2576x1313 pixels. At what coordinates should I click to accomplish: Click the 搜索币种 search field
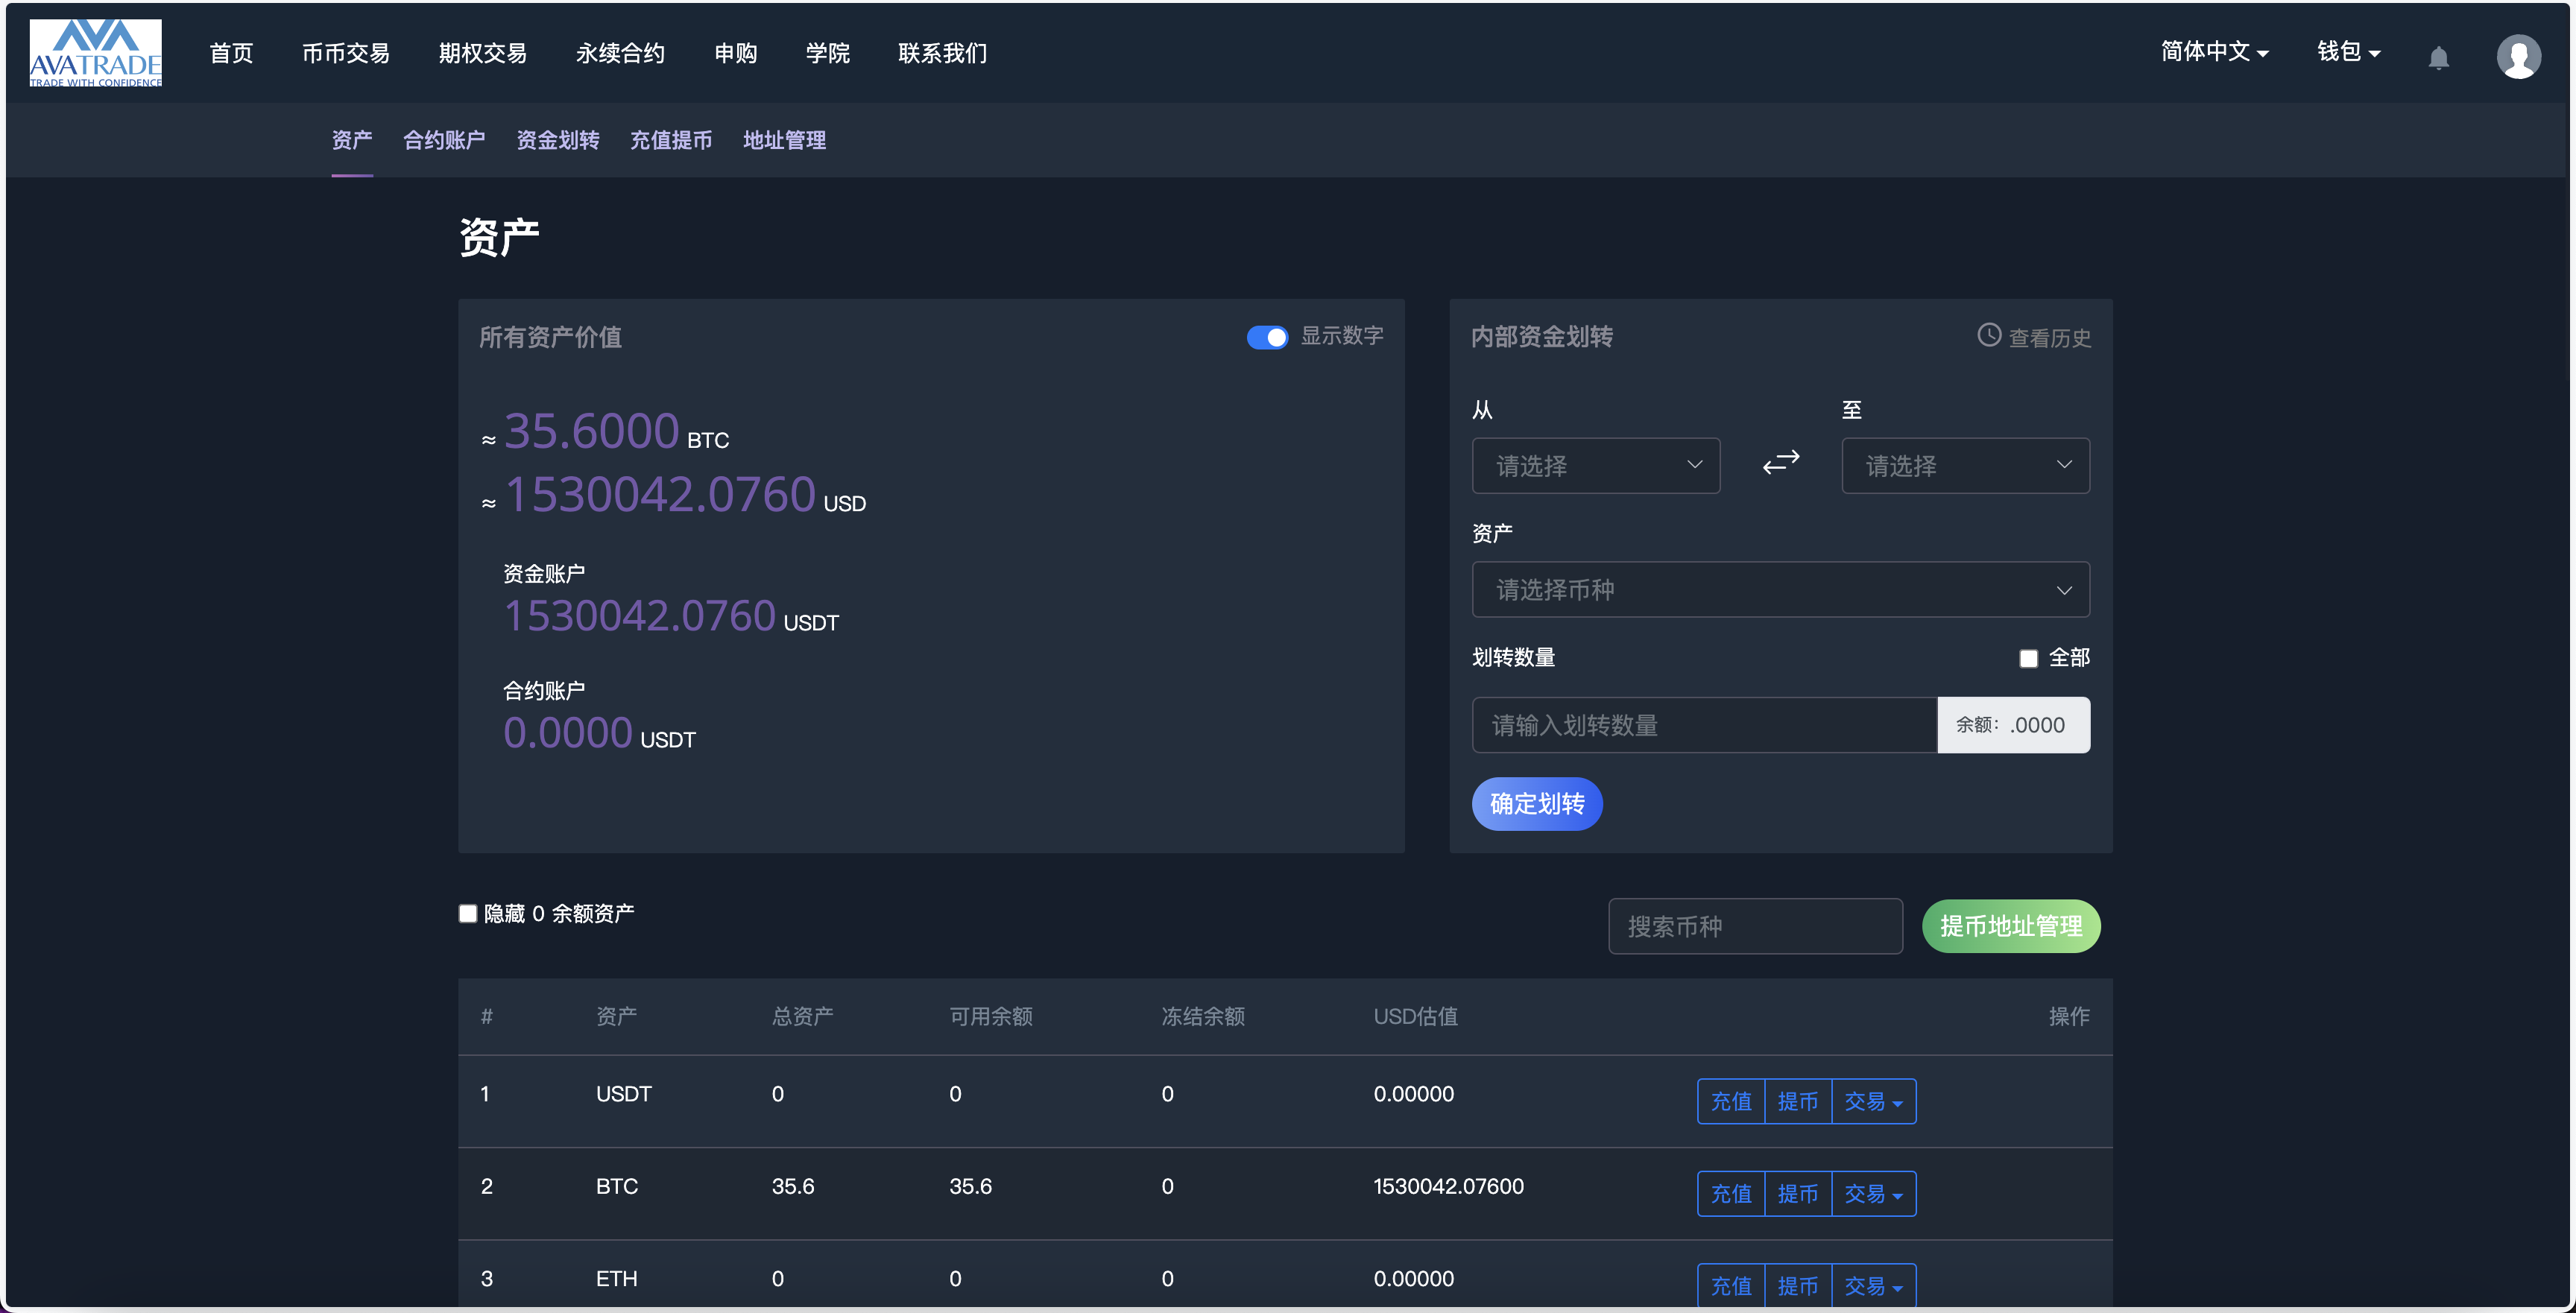click(x=1755, y=926)
